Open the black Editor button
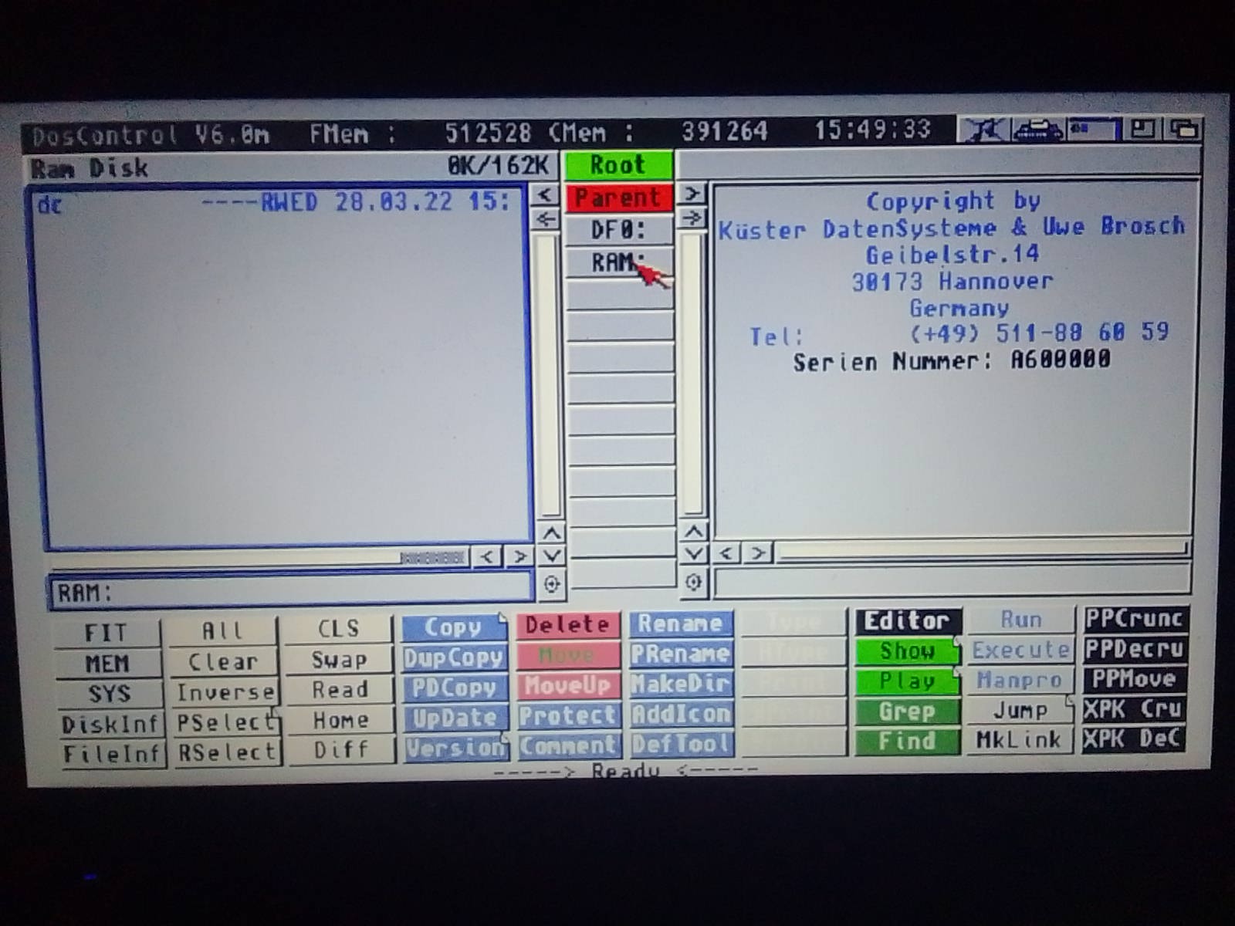The height and width of the screenshot is (926, 1235). coord(907,621)
